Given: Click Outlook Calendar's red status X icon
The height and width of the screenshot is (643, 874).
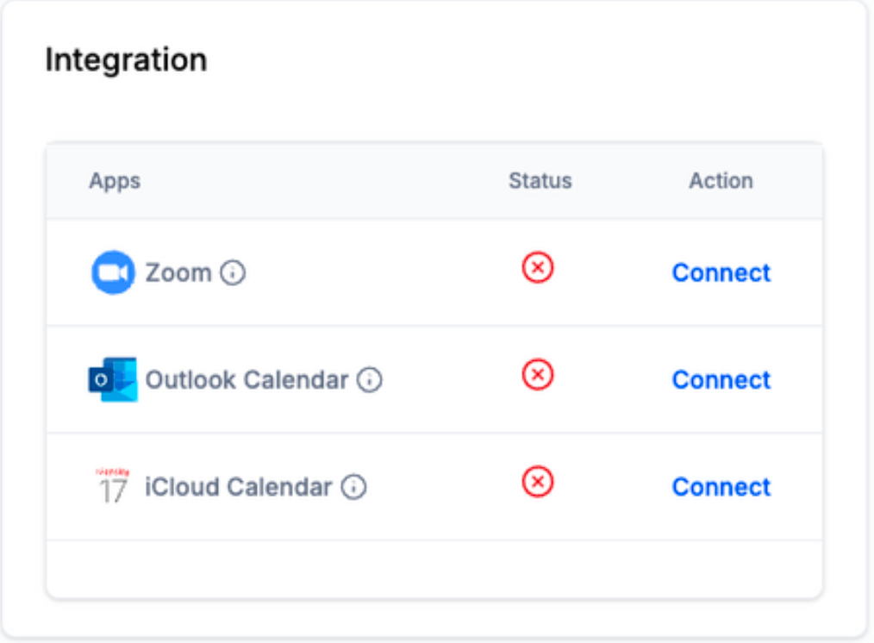Looking at the screenshot, I should [538, 374].
